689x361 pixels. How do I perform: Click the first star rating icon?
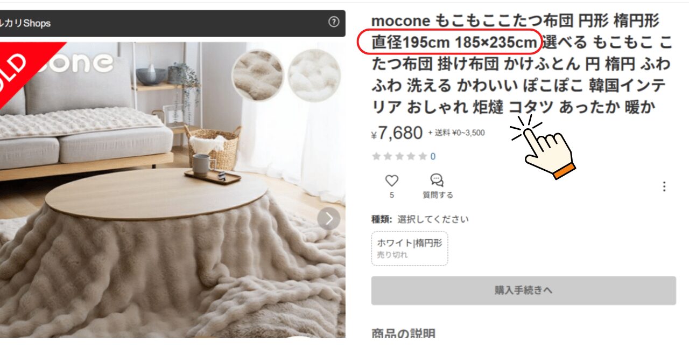[376, 156]
